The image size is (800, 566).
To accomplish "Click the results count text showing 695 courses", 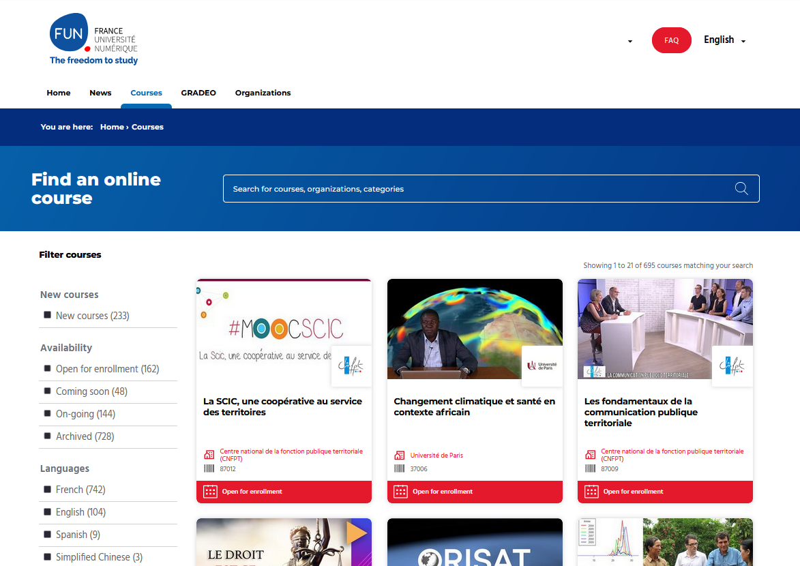I will (x=668, y=265).
